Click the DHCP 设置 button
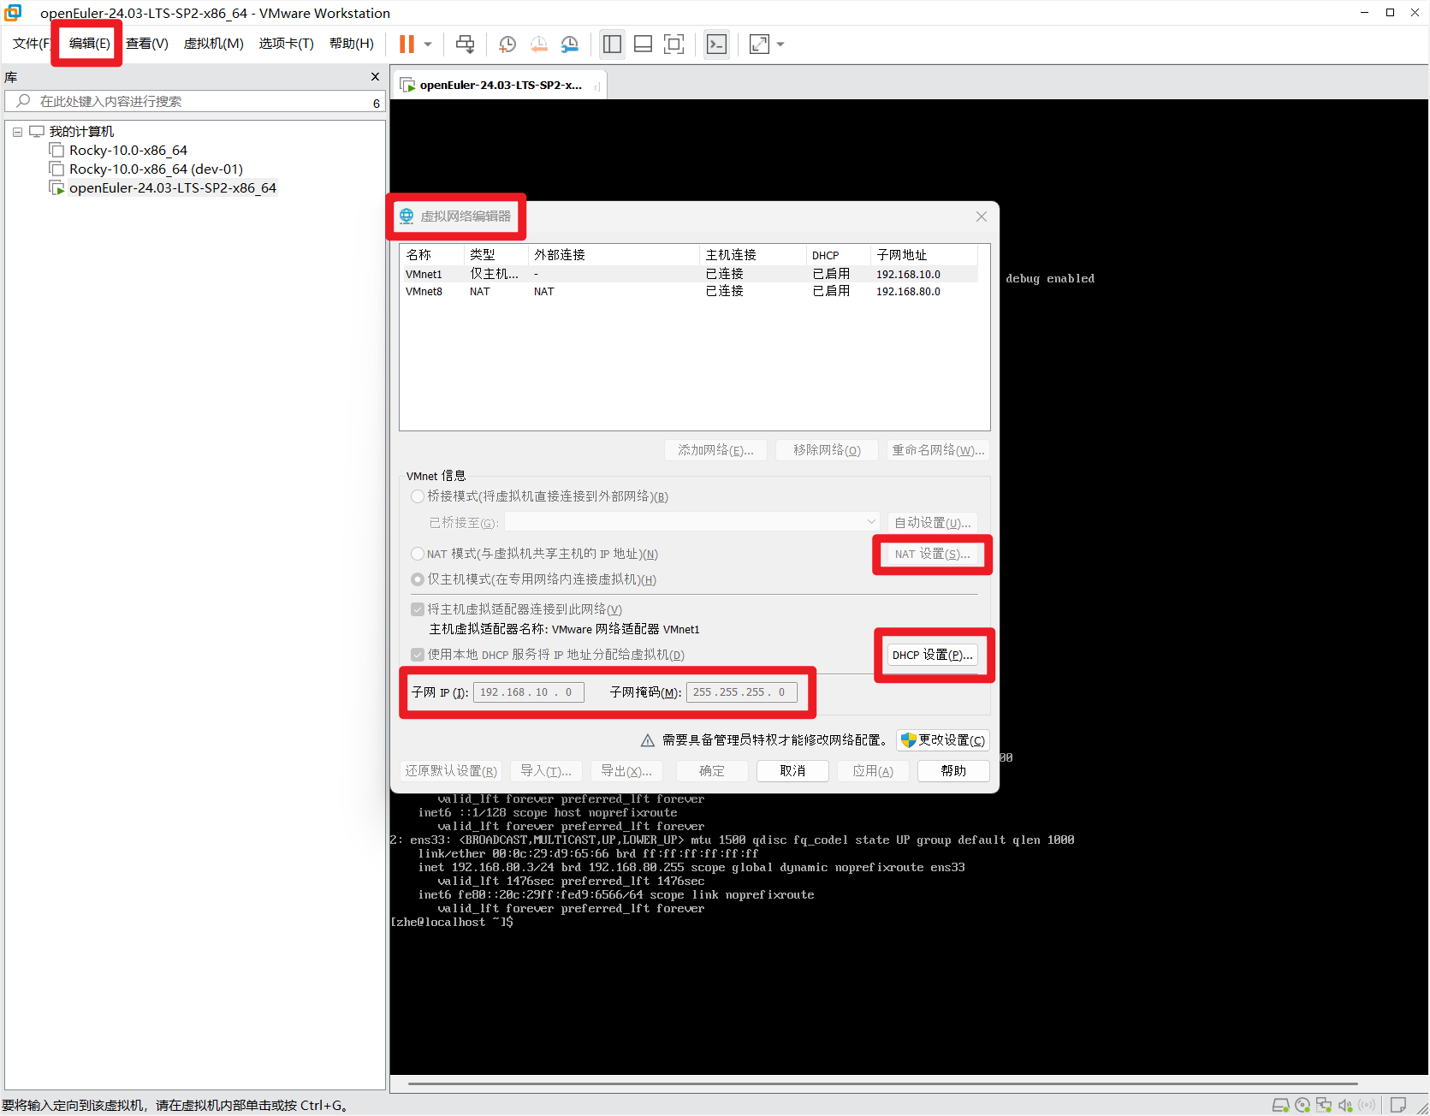Screen dimensions: 1430x1116 (932, 655)
